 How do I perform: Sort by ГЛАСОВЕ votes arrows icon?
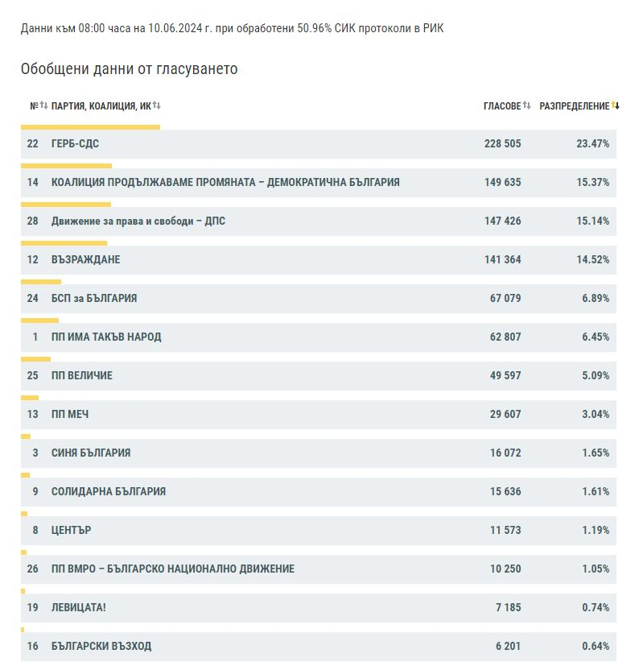[x=526, y=105]
